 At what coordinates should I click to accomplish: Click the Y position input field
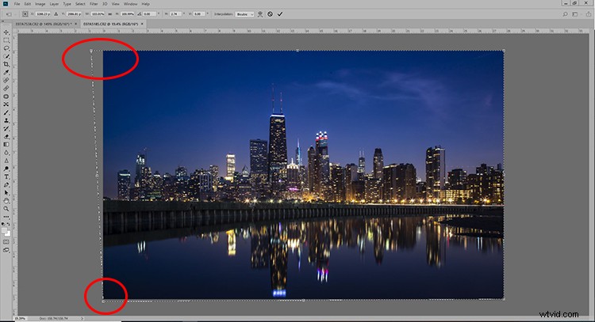(73, 14)
